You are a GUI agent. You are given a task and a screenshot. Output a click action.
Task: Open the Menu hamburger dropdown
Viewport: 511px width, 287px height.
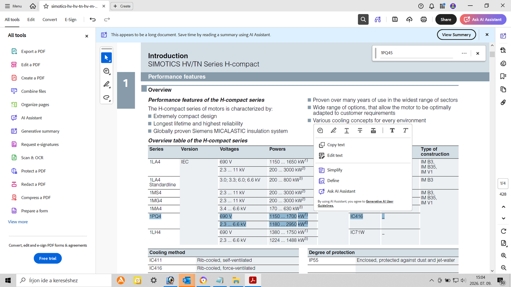tap(13, 6)
